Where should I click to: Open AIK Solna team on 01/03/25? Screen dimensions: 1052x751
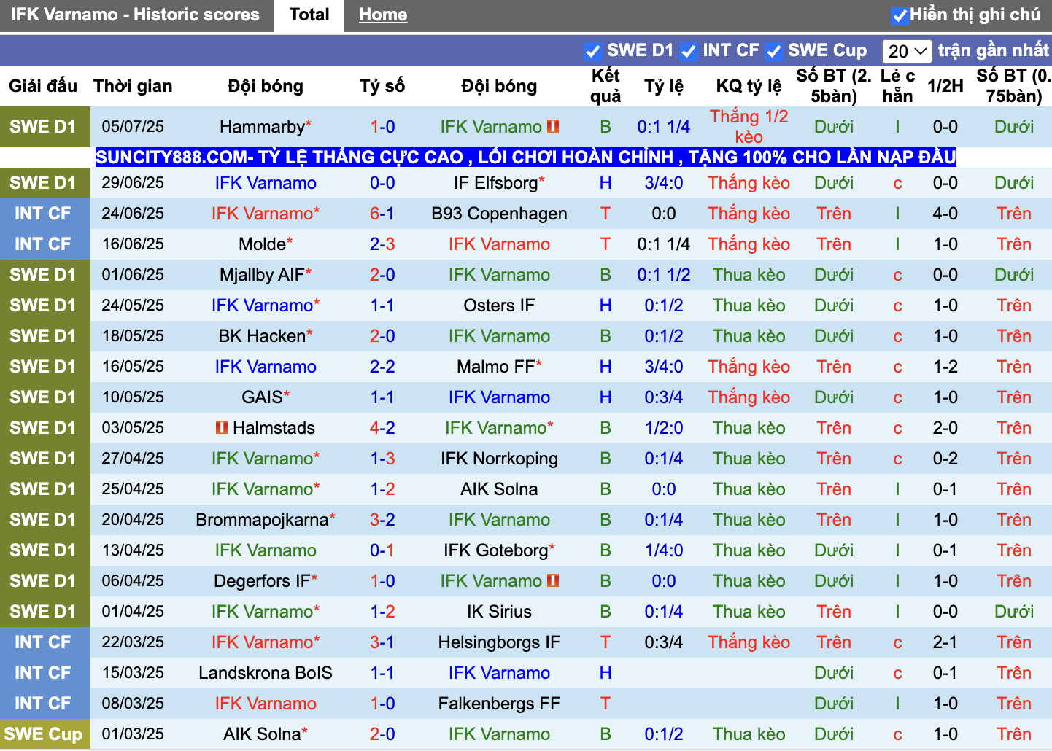point(262,734)
